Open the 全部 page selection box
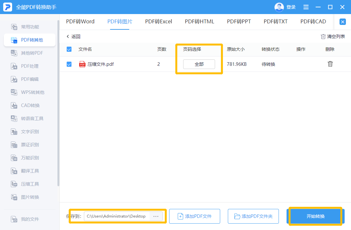Viewport: 351px width, 230px height. (199, 64)
